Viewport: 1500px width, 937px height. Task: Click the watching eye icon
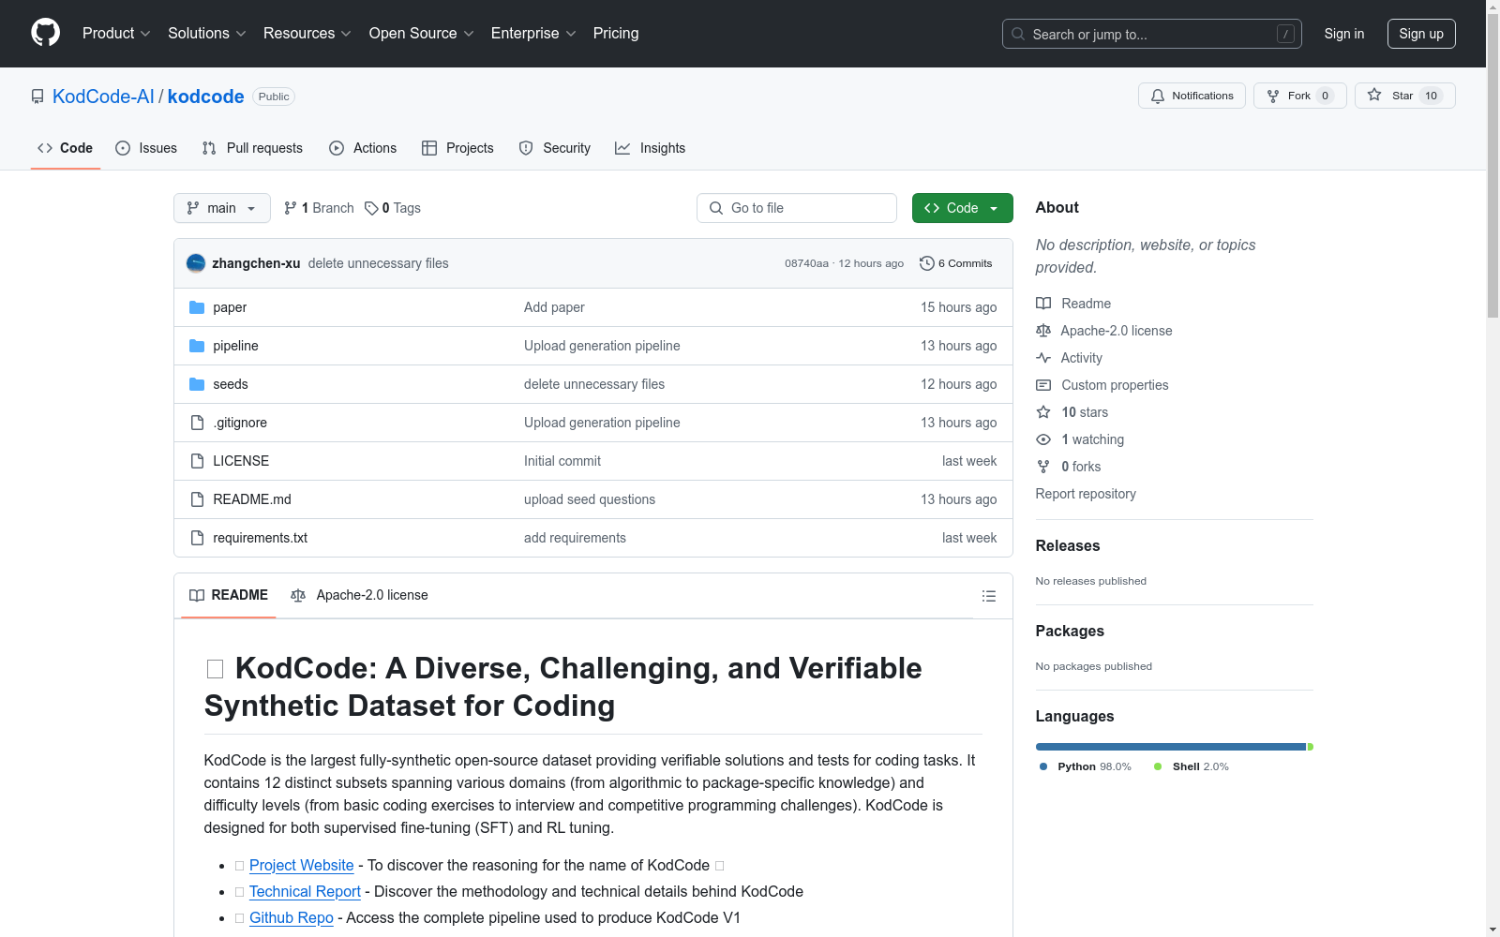1043,439
